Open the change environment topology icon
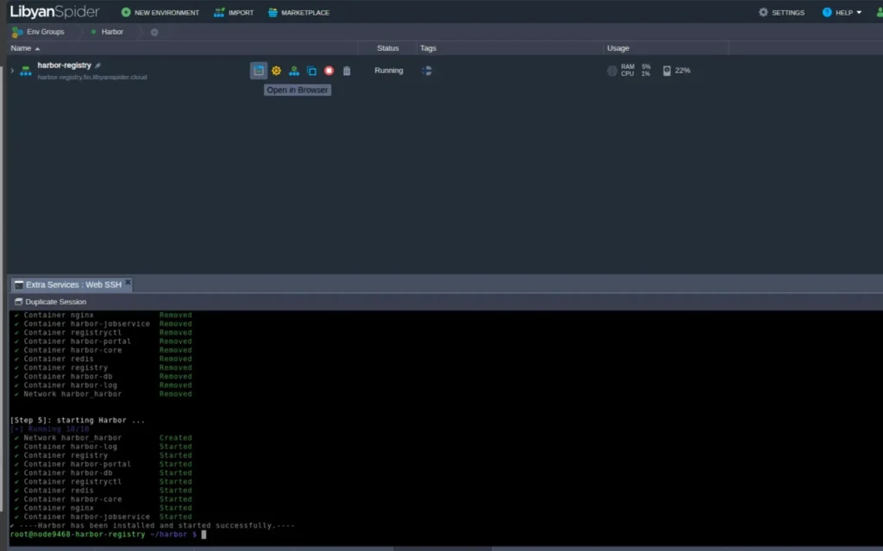 pos(294,71)
